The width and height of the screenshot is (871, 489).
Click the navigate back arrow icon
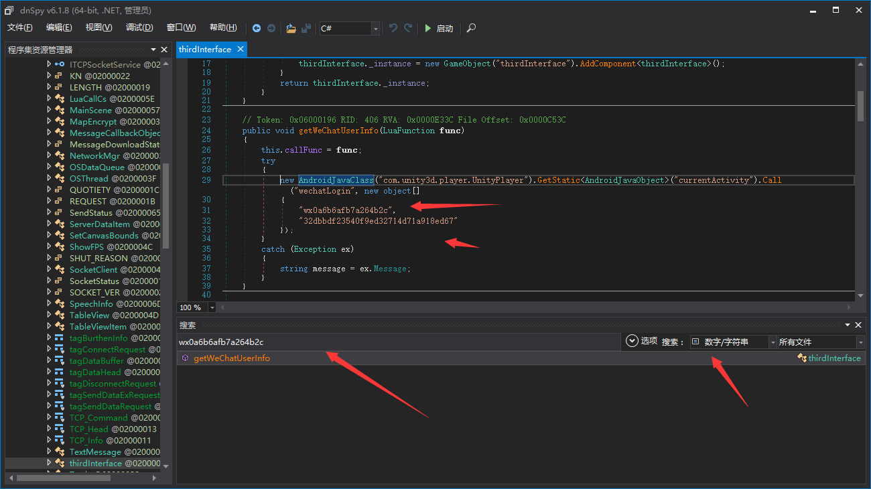point(257,28)
